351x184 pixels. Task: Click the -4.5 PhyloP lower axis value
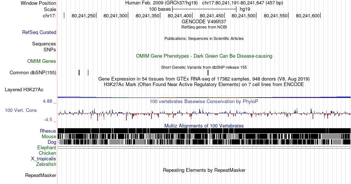coord(48,120)
